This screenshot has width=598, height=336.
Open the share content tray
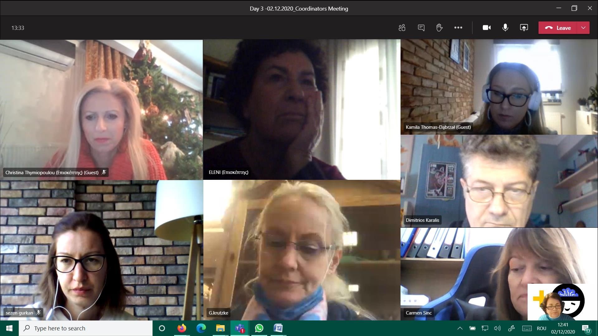tap(524, 28)
